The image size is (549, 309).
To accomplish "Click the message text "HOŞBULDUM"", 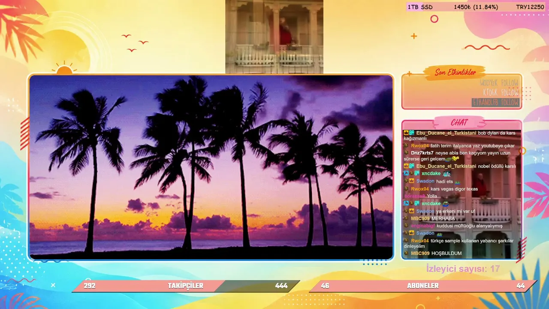I will [446, 253].
